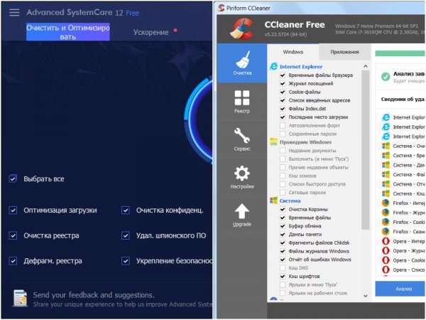The height and width of the screenshot is (320, 426).
Task: Toggle Укрепление безопасности checkbox
Action: pos(126,261)
